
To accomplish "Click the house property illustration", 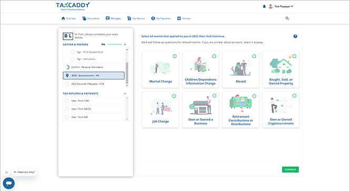I will click(281, 66).
